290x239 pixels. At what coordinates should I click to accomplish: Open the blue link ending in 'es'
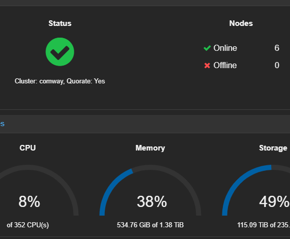pyautogui.click(x=2, y=124)
